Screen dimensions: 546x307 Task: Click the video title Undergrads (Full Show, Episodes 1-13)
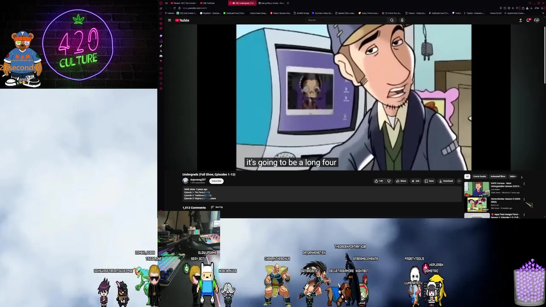click(209, 174)
